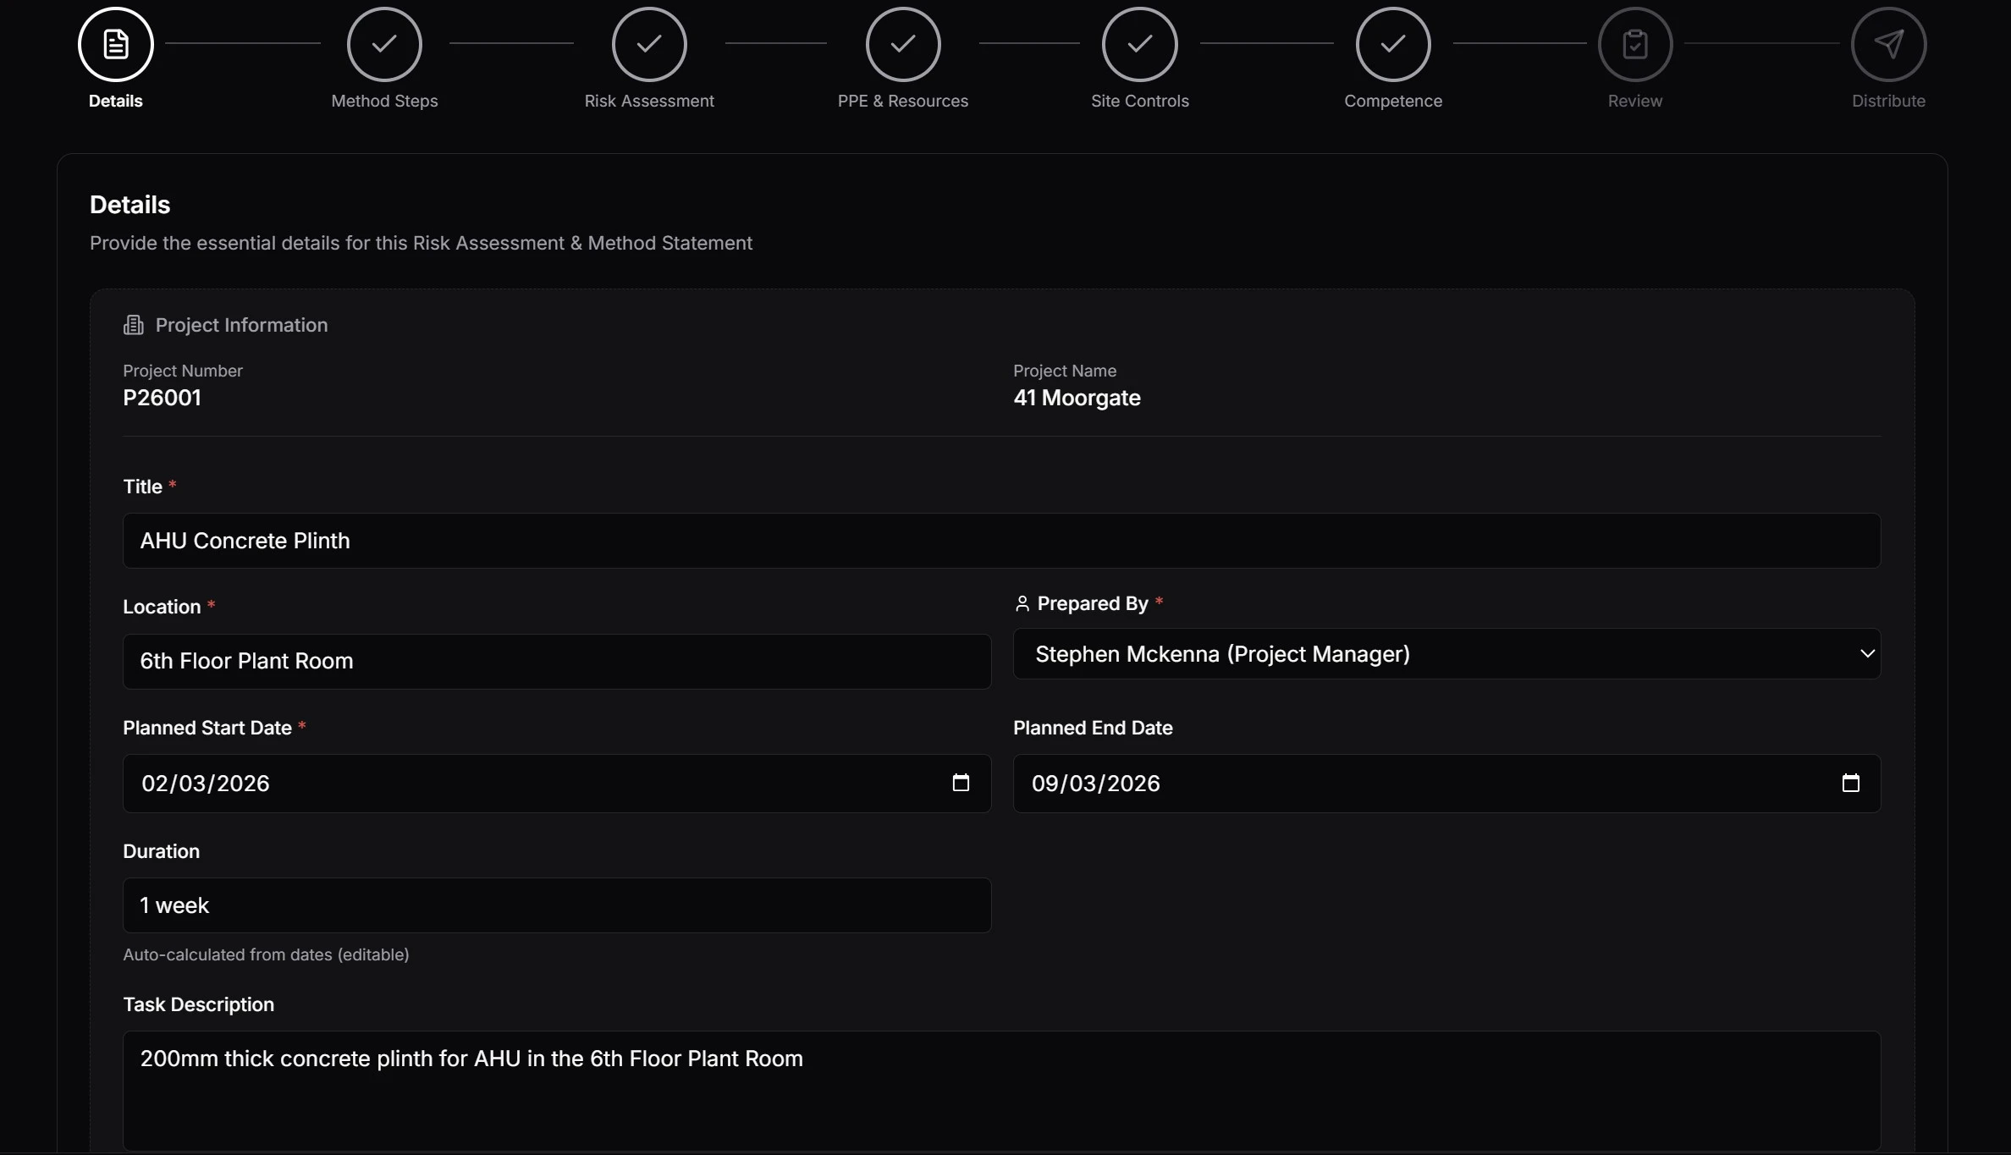2011x1155 pixels.
Task: Click the 6th Floor Plant Room location field
Action: pyautogui.click(x=556, y=661)
